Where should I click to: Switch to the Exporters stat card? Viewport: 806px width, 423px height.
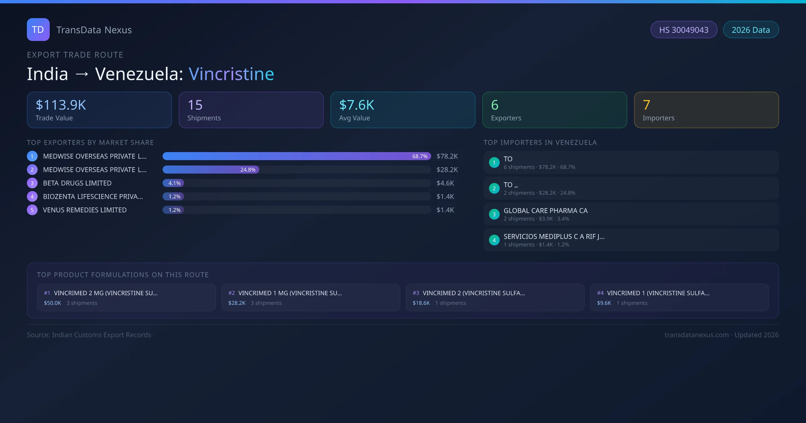(554, 110)
